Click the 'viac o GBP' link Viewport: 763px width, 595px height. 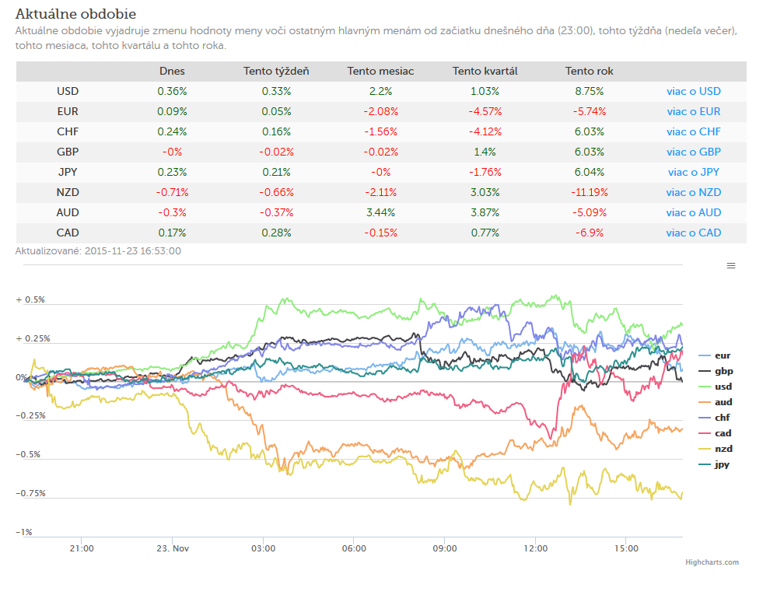pos(694,152)
